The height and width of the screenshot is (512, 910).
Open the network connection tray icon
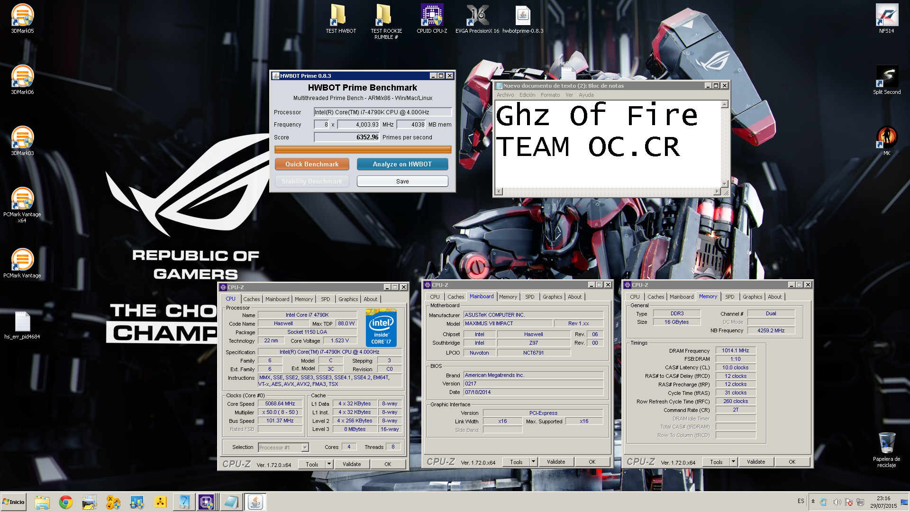pos(861,502)
